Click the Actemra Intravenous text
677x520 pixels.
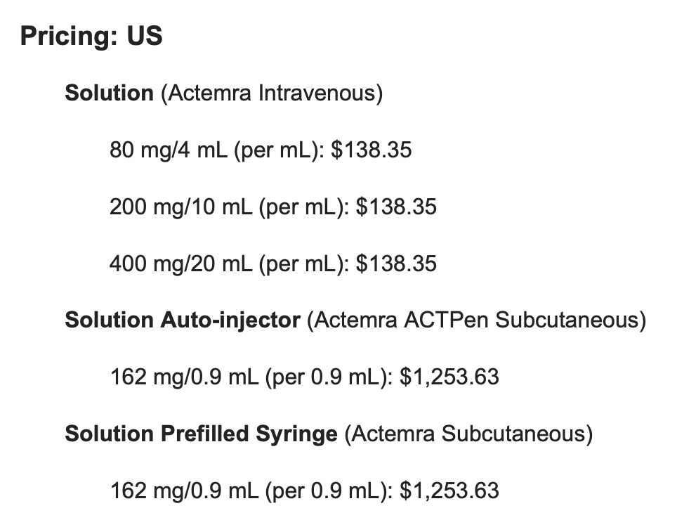pos(272,93)
